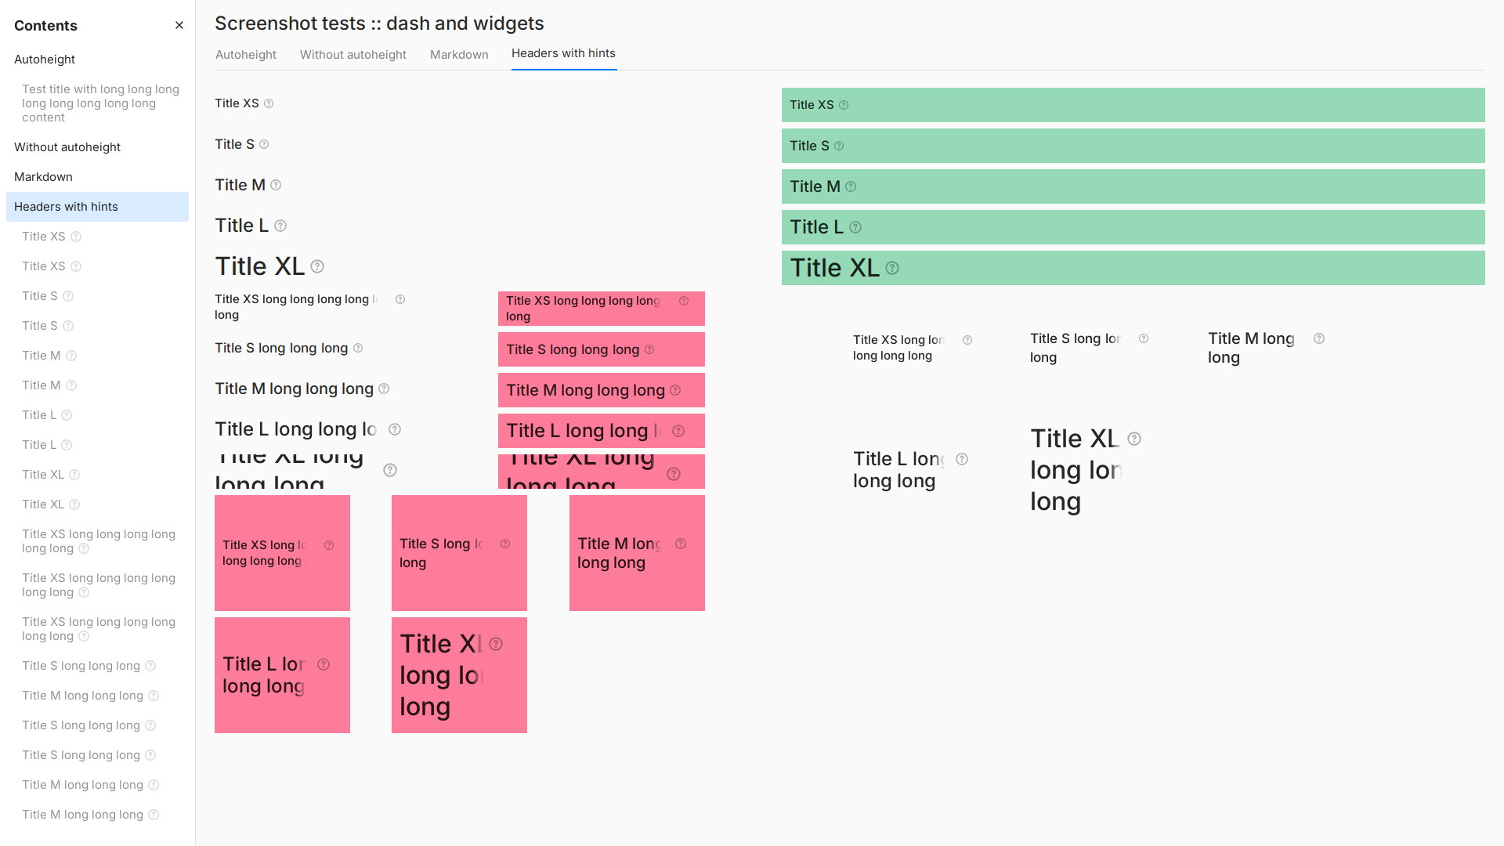The image size is (1504, 846).
Task: Click hint icon next to green Title XS header
Action: [844, 105]
